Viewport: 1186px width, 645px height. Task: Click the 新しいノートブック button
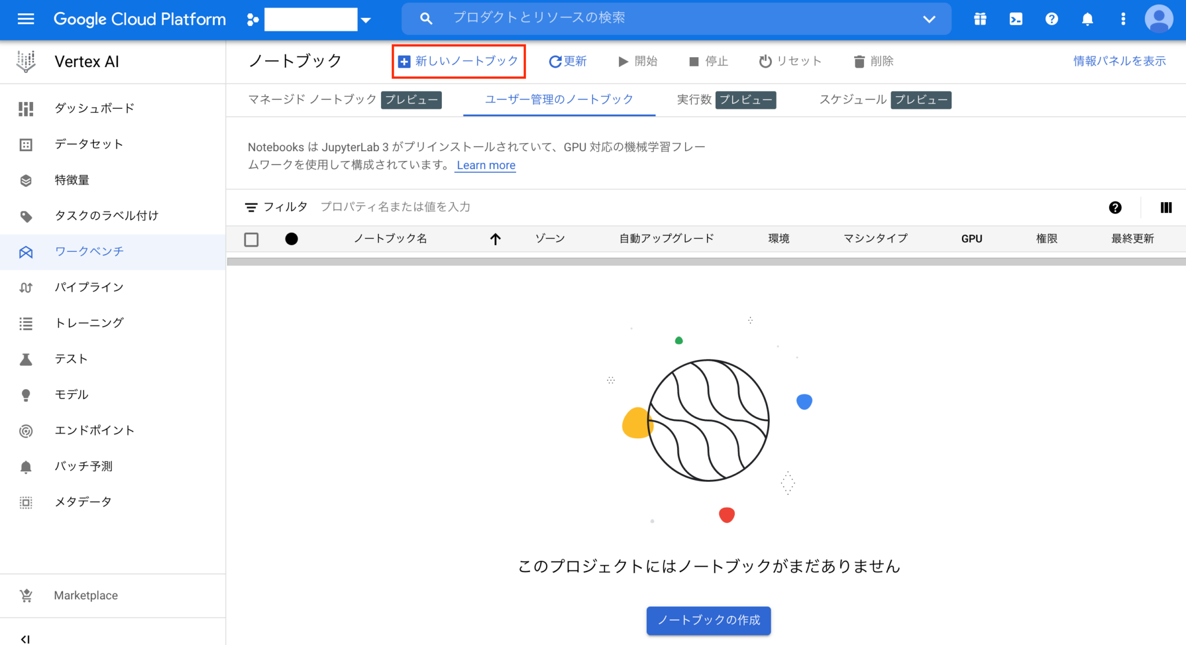click(458, 61)
